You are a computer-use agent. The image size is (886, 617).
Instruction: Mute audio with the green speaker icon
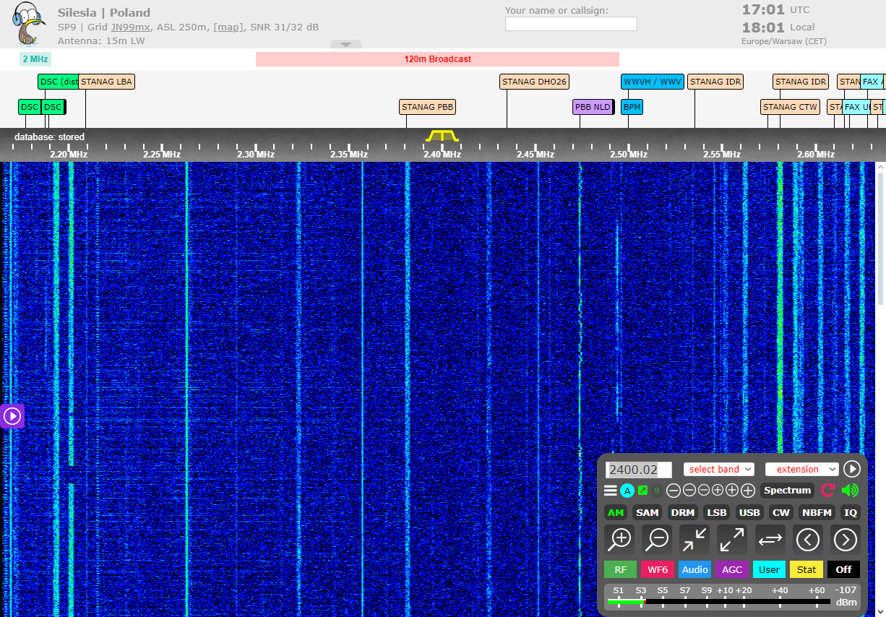[x=850, y=491]
